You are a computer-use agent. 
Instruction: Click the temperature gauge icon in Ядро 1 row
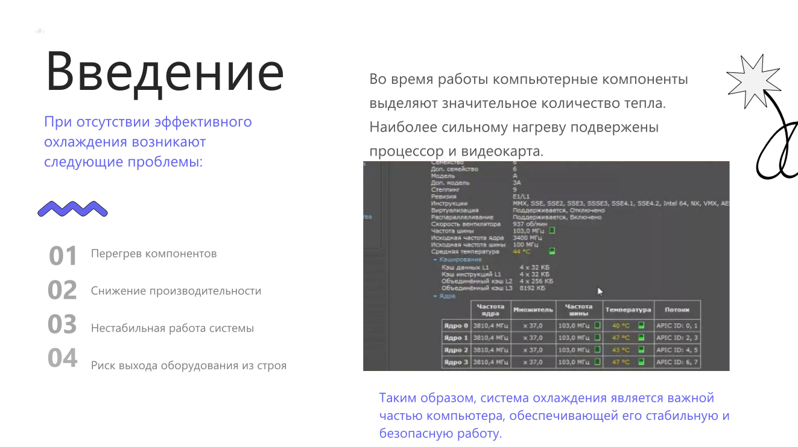click(642, 338)
